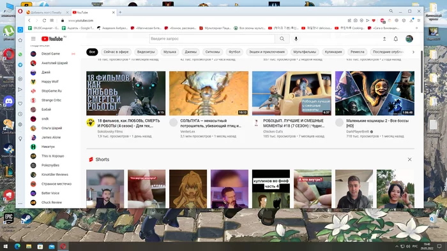Open history clock in Opera sidebar

click(20, 114)
